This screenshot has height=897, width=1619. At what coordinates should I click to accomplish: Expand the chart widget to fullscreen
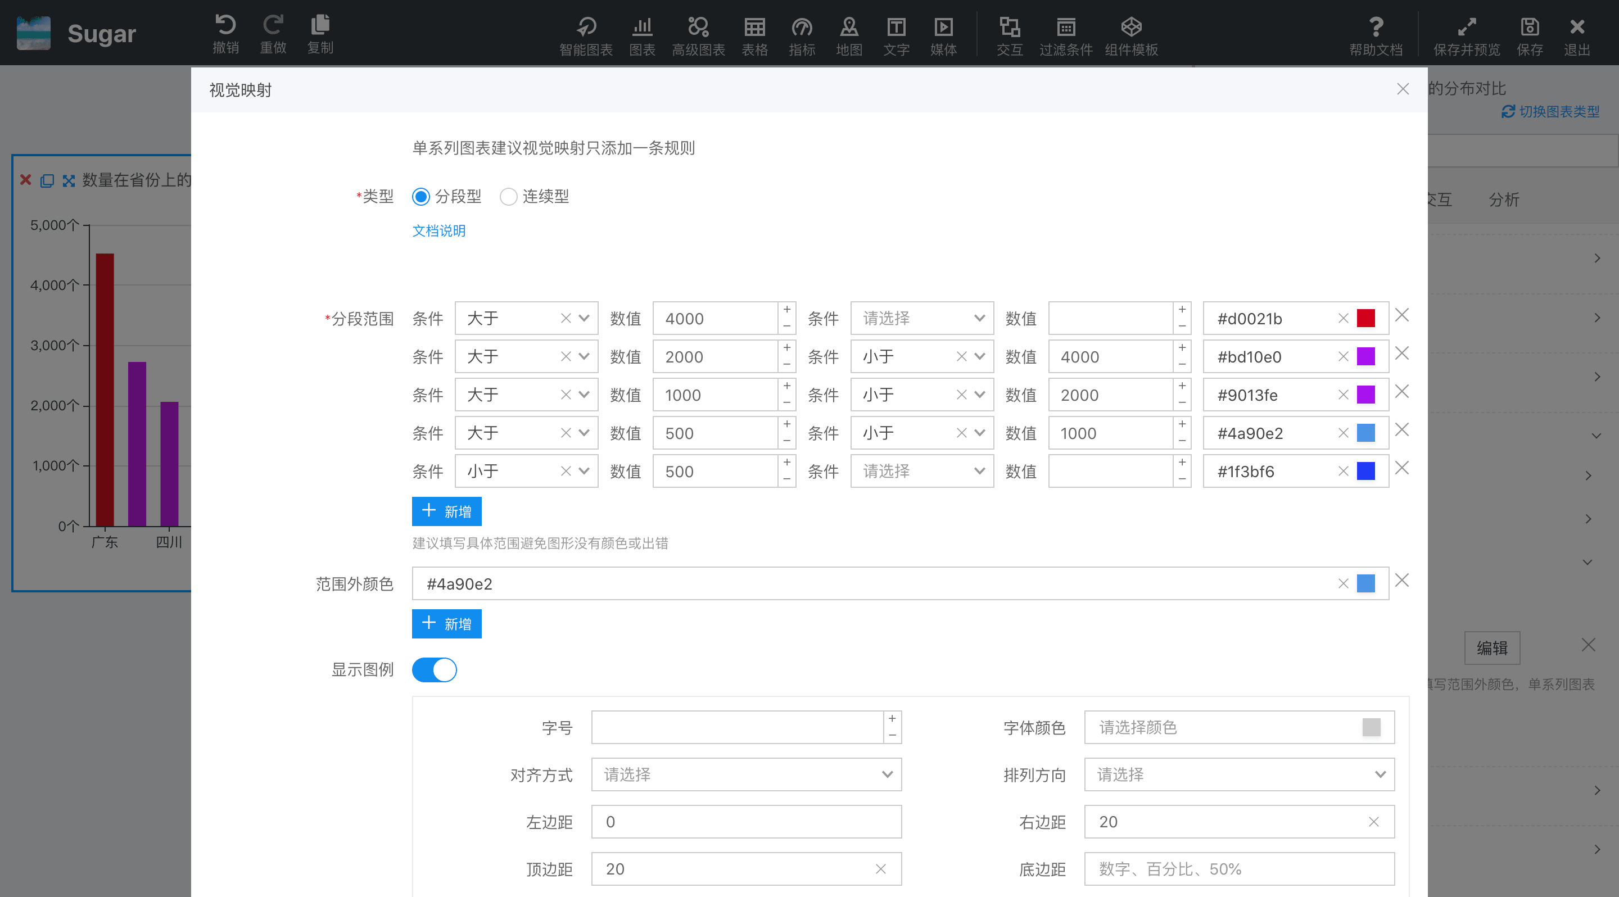click(69, 181)
